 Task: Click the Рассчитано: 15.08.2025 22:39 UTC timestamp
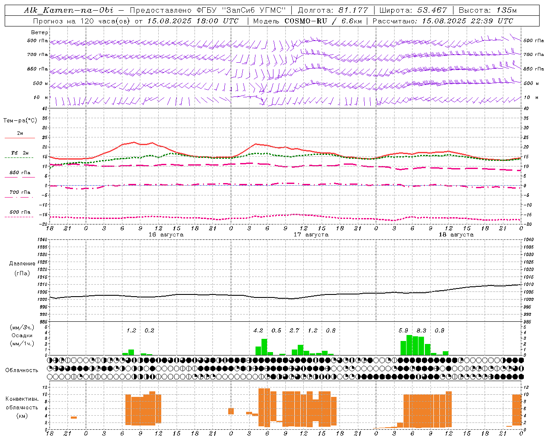coord(443,21)
